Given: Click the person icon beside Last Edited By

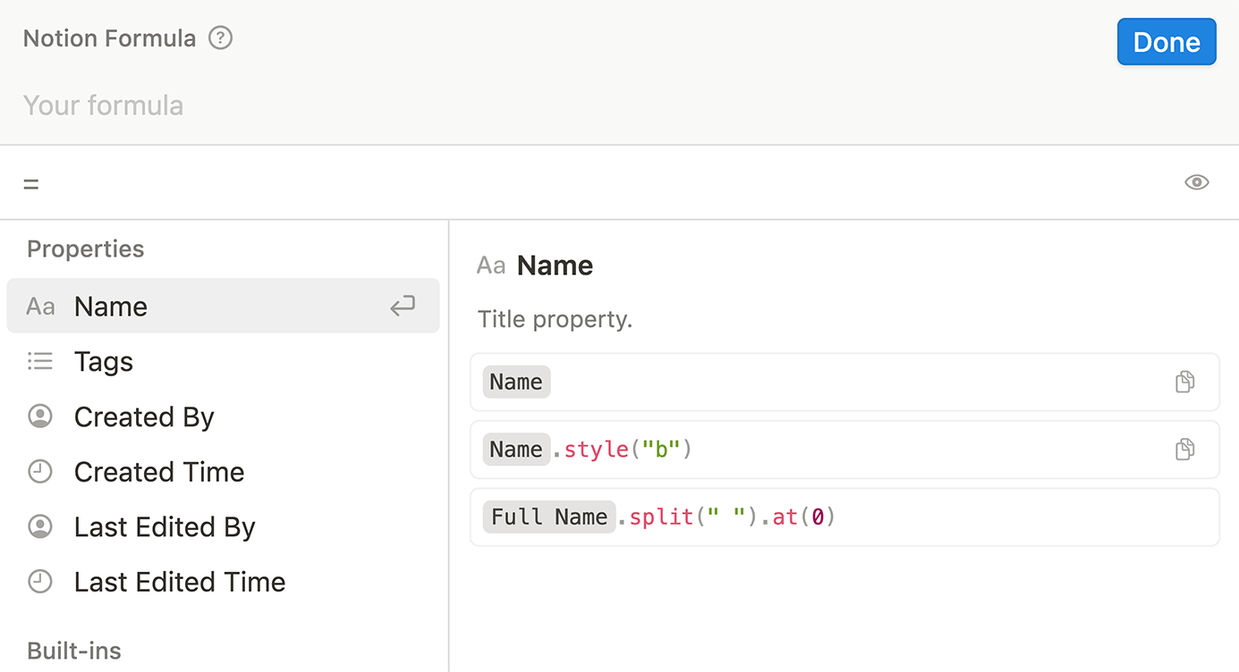Looking at the screenshot, I should [x=40, y=527].
